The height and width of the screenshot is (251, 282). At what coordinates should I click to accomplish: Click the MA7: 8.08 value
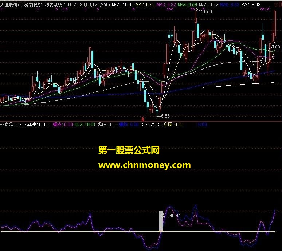(251, 5)
